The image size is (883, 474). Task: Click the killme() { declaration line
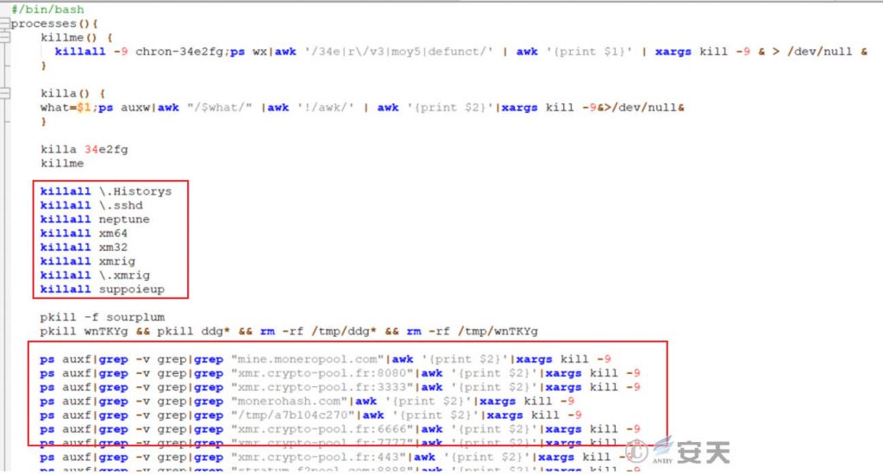77,38
